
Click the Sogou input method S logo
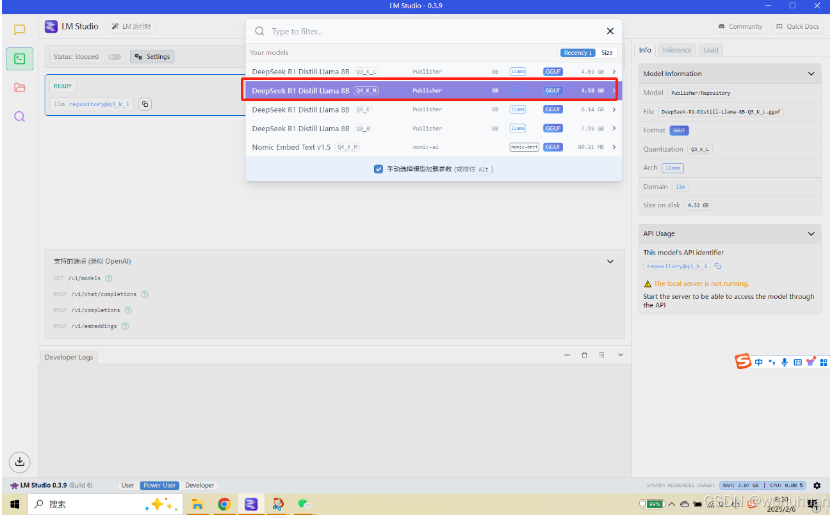tap(743, 361)
